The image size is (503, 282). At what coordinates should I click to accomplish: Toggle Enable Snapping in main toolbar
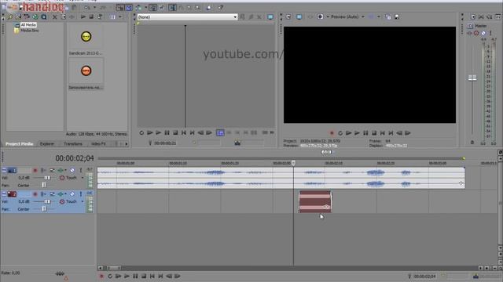[x=120, y=8]
